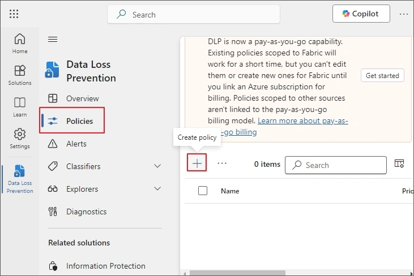
Task: Click the Overview grid icon
Action: (53, 98)
